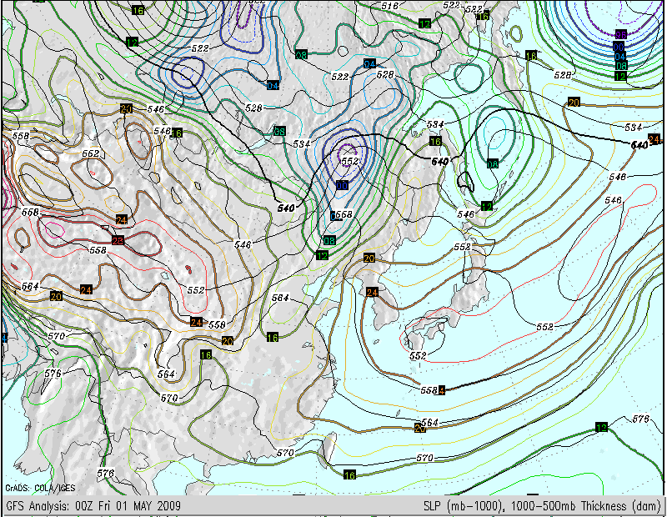The image size is (667, 517).
Task: Click the orange 24 box at the right edge
Action: (x=654, y=138)
